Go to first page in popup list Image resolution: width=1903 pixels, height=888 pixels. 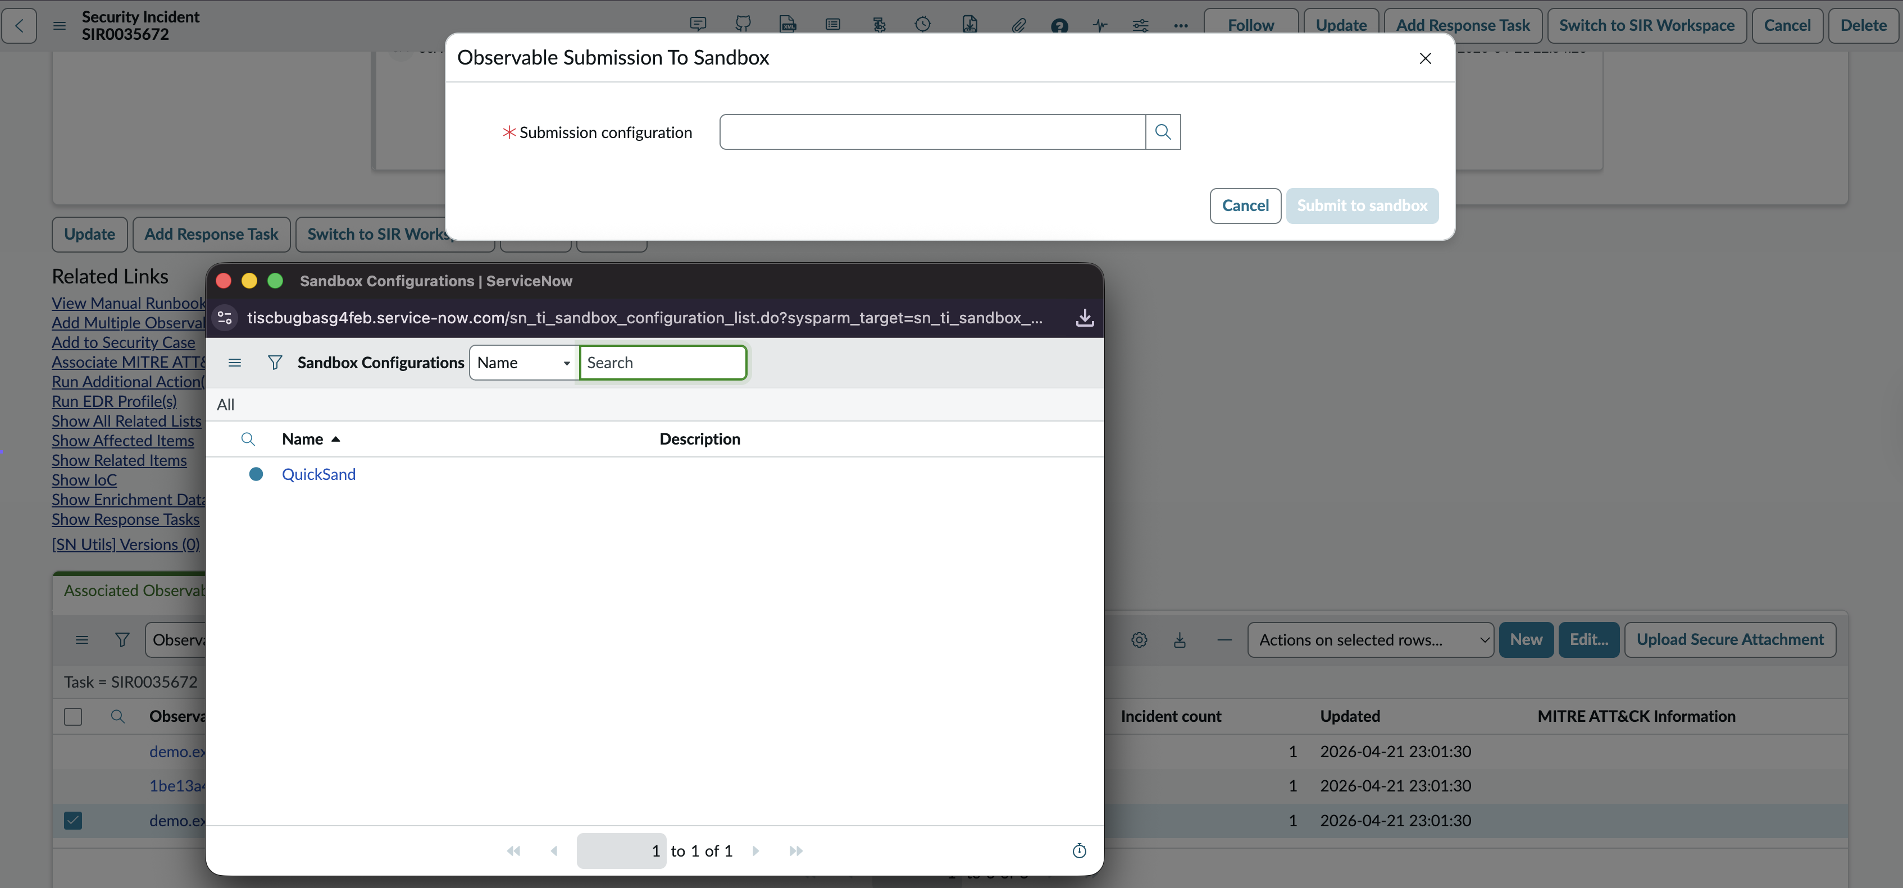(513, 851)
